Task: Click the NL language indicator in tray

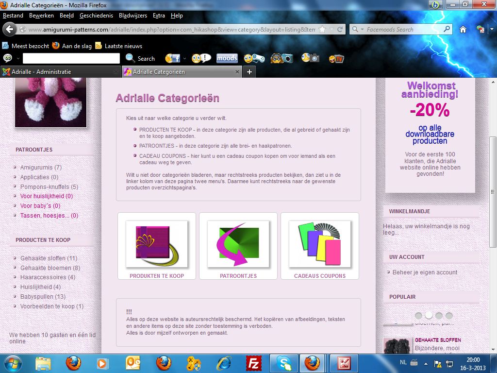Action: click(403, 362)
